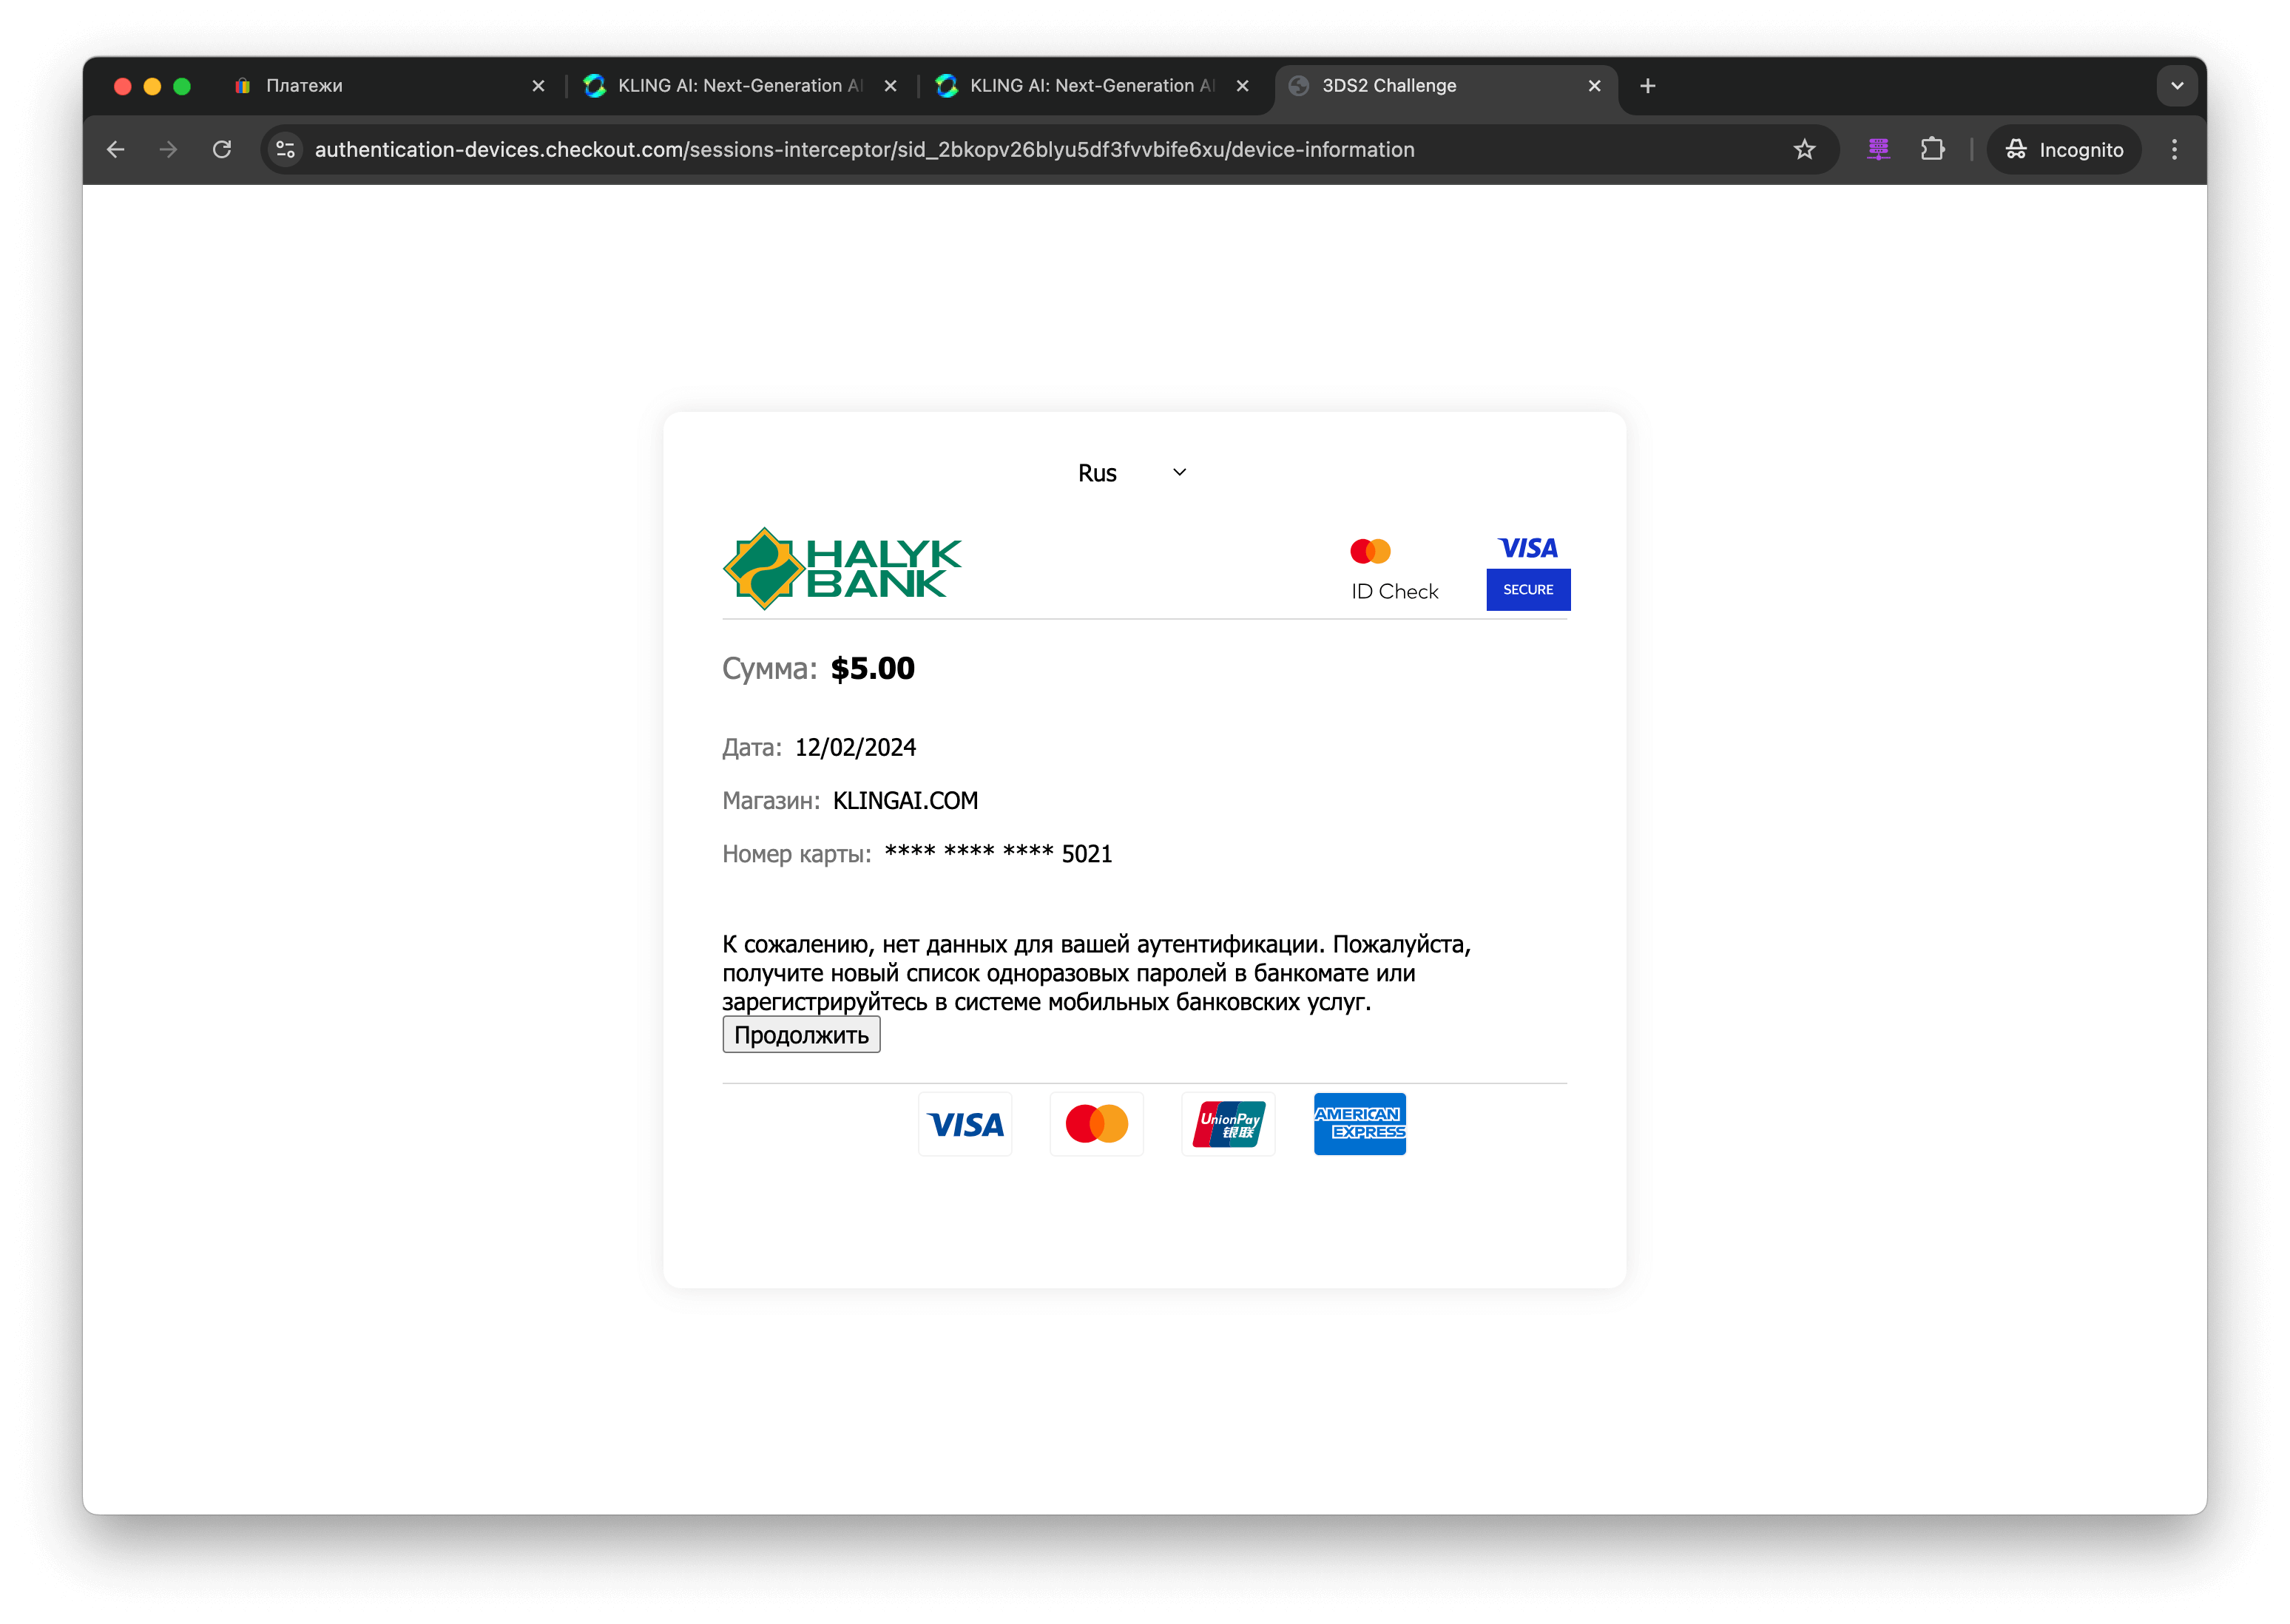Open the Extensions puzzle icon
This screenshot has height=1624, width=2290.
click(1932, 150)
